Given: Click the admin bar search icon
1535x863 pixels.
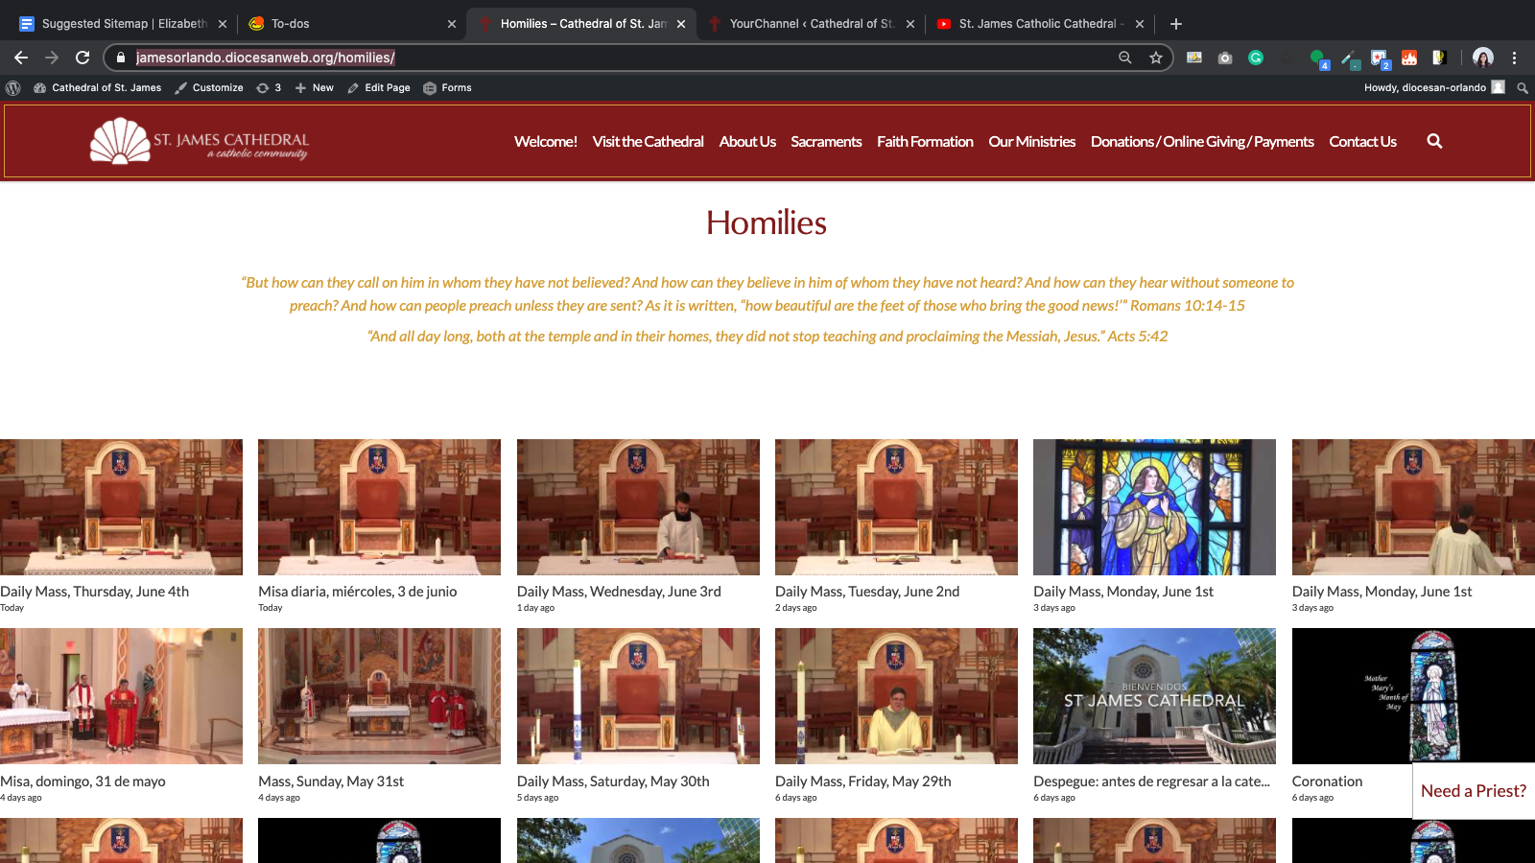Looking at the screenshot, I should tap(1523, 87).
